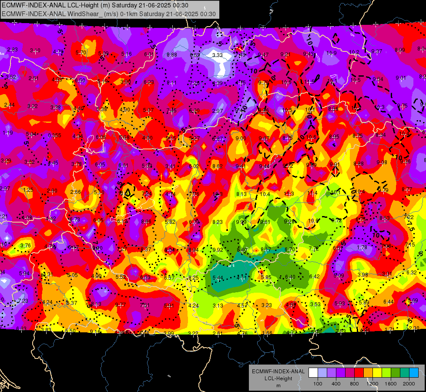Click the legend label "400"
Image resolution: width=426 pixels, height=392 pixels.
(336, 384)
